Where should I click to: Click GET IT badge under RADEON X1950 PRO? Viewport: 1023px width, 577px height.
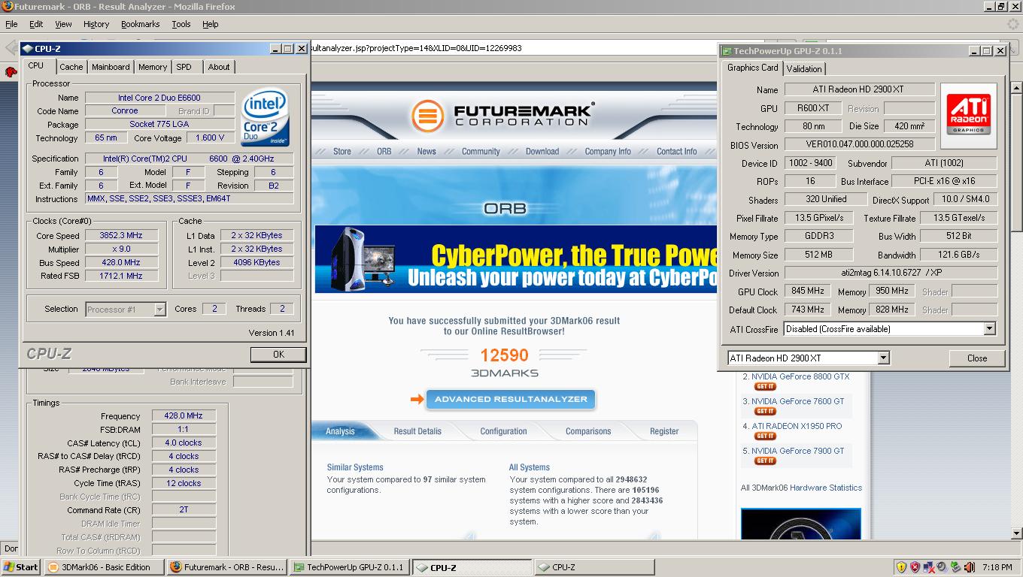[766, 436]
